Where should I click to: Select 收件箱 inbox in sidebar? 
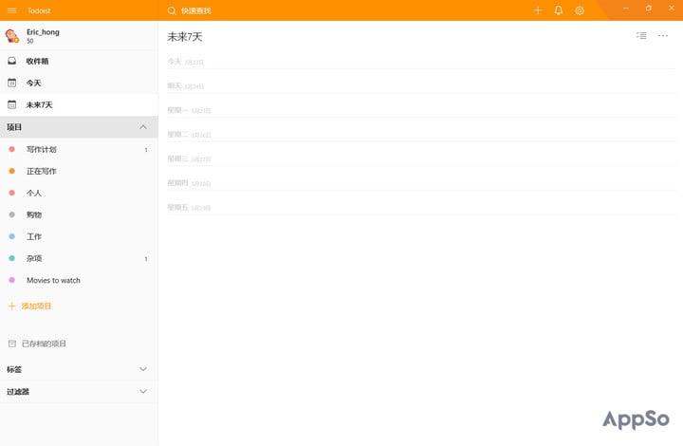pos(79,61)
